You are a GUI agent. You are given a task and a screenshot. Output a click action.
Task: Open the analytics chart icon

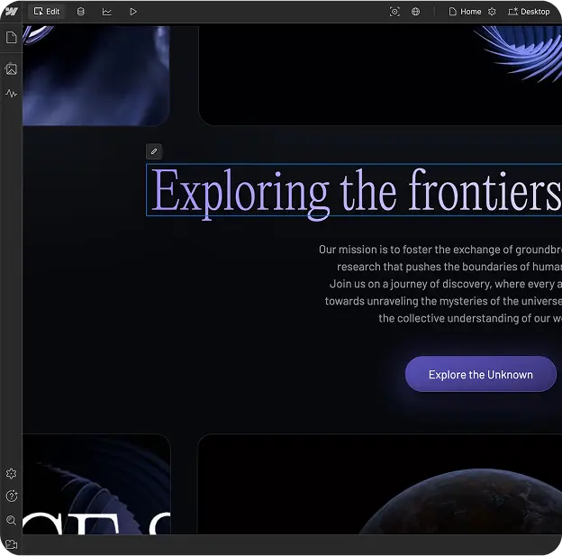pyautogui.click(x=107, y=12)
